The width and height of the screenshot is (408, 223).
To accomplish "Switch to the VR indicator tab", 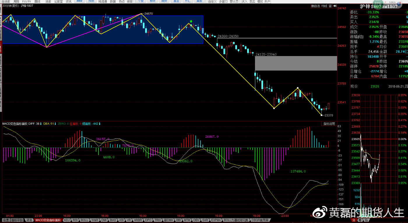I will 129,220.
